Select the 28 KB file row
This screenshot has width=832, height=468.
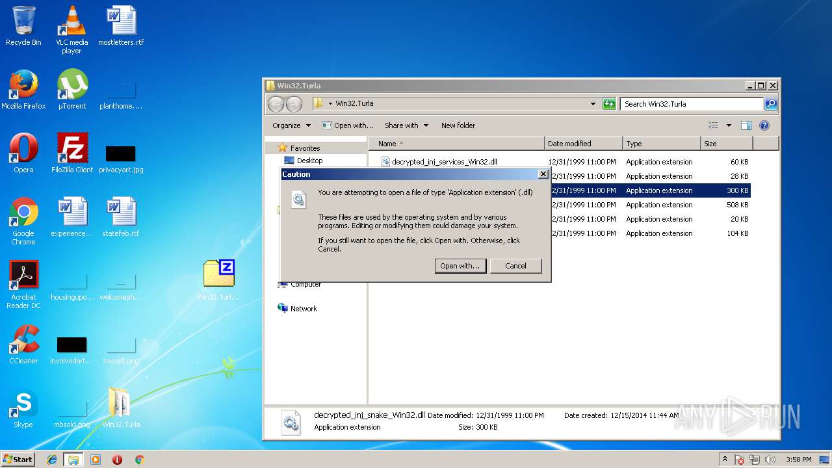pyautogui.click(x=650, y=176)
